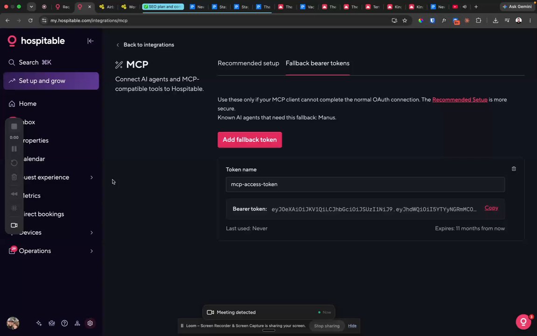This screenshot has width=537, height=336.
Task: Restart the Loom recording
Action: 14,163
